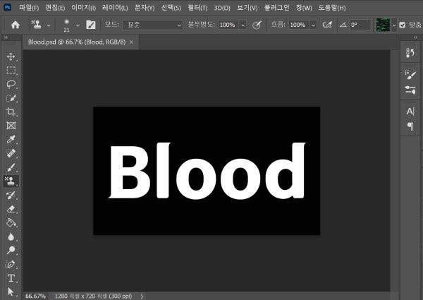The image size is (423, 300).
Task: Open the flow 100% slider dropdown
Action: (x=313, y=25)
